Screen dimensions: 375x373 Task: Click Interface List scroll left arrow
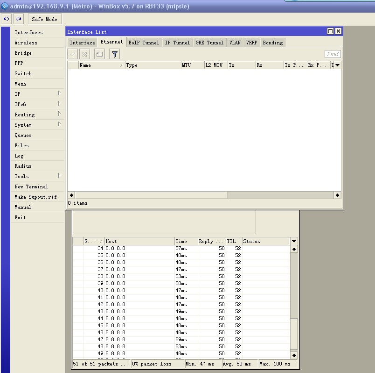point(71,195)
